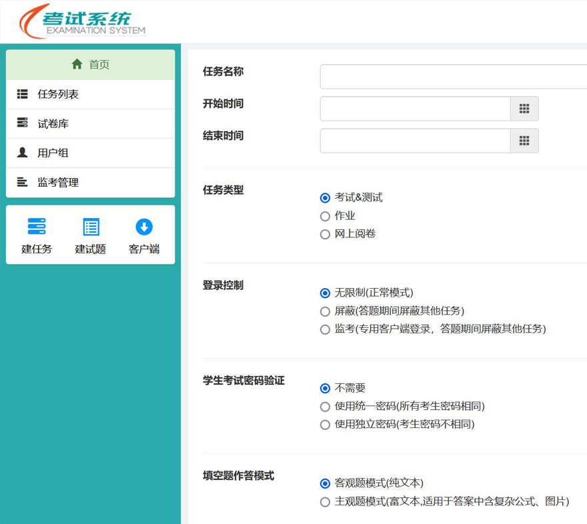Click the list icon beside 任务列表
The width and height of the screenshot is (587, 524).
tap(23, 94)
